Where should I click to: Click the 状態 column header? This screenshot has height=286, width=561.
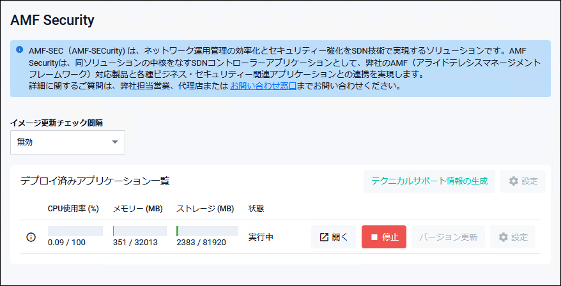pyautogui.click(x=256, y=209)
